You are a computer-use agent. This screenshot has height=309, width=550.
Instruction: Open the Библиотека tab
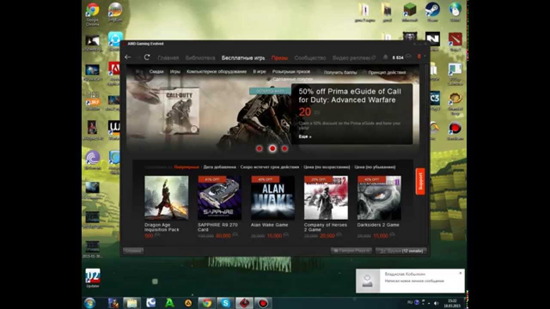(200, 58)
